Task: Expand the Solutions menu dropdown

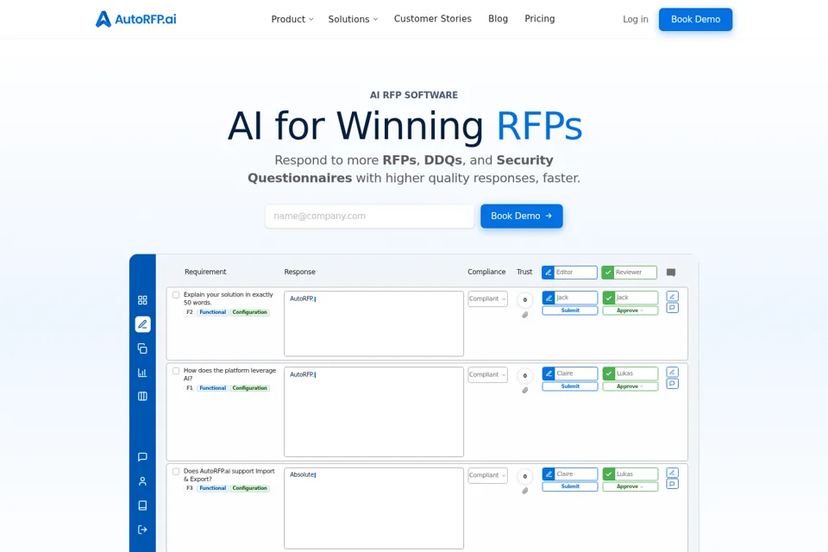Action: [353, 19]
